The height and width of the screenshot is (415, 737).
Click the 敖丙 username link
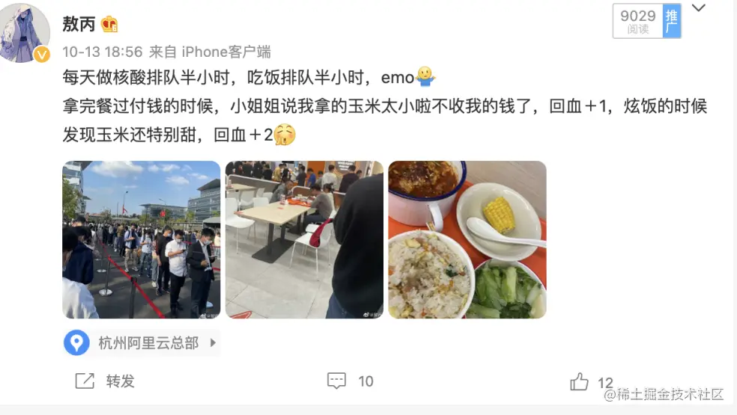pyautogui.click(x=79, y=24)
